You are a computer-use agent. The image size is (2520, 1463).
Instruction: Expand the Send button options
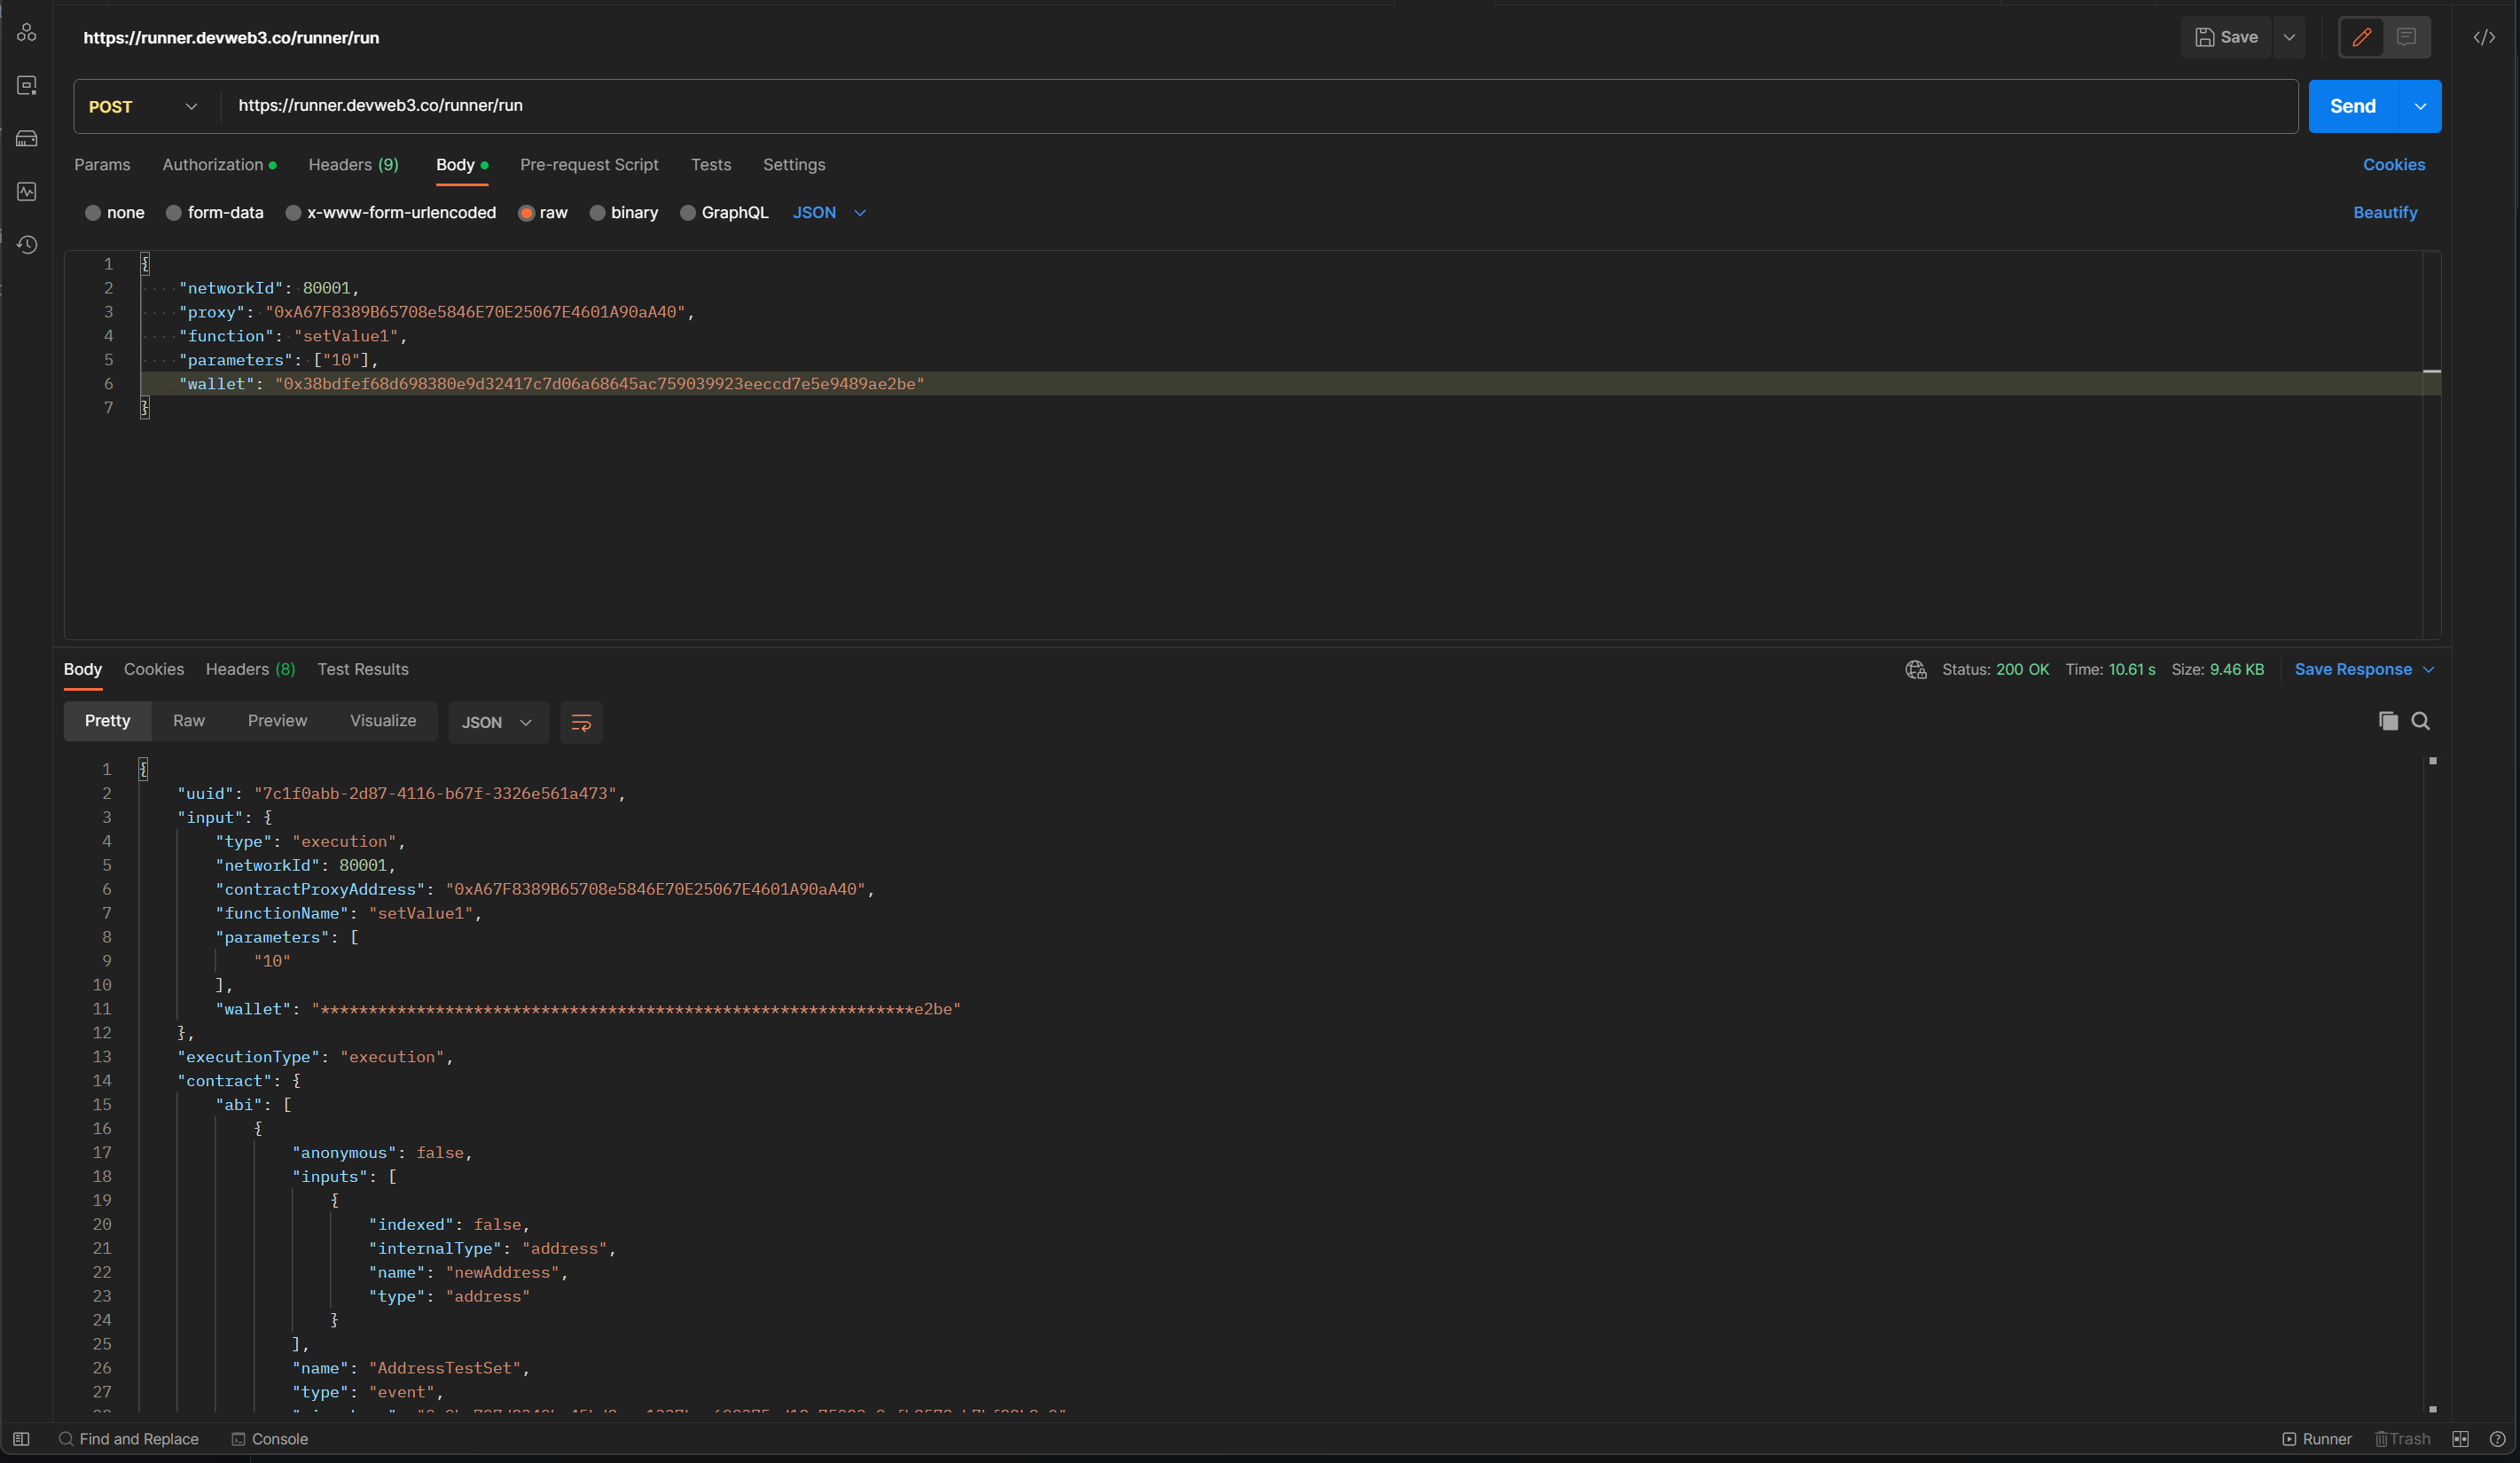[2421, 106]
